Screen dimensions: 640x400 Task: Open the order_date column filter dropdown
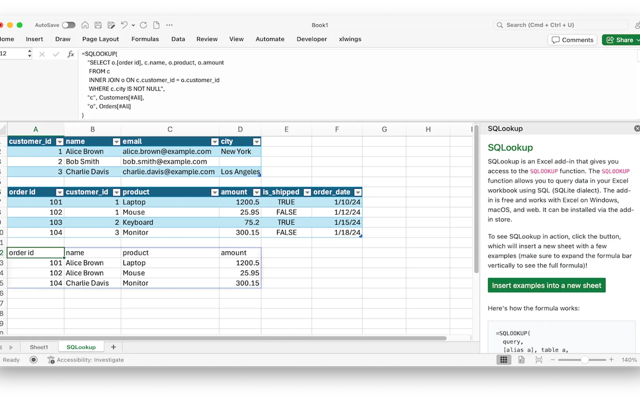358,192
